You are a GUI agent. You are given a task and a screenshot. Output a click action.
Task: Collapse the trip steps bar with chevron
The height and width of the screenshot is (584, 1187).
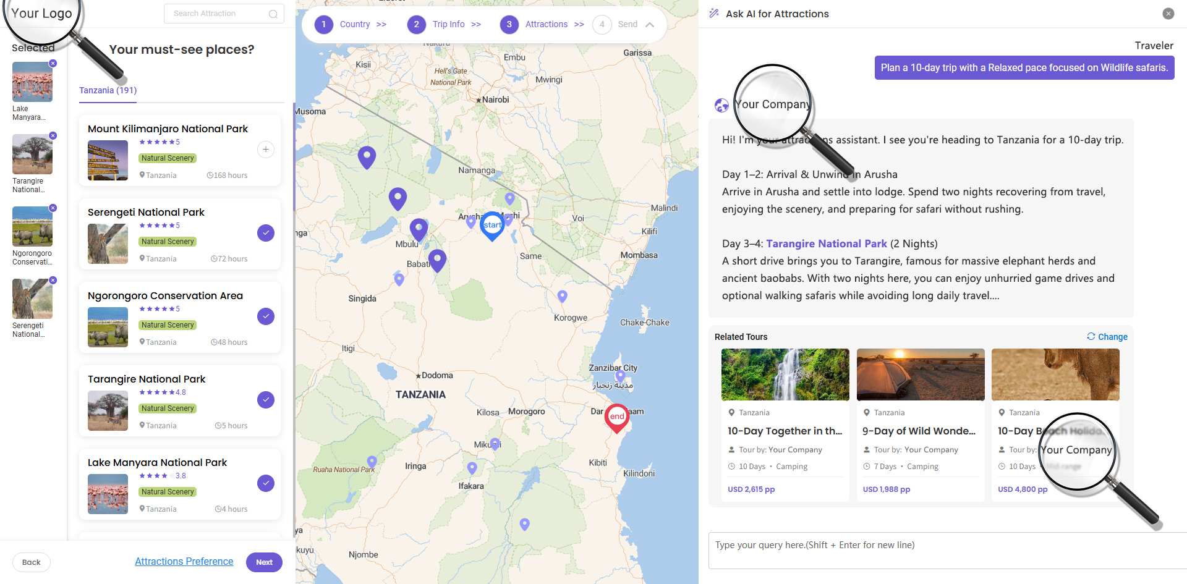[x=650, y=25]
